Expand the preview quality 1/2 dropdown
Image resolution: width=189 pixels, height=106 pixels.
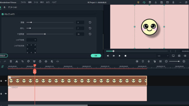click(163, 56)
